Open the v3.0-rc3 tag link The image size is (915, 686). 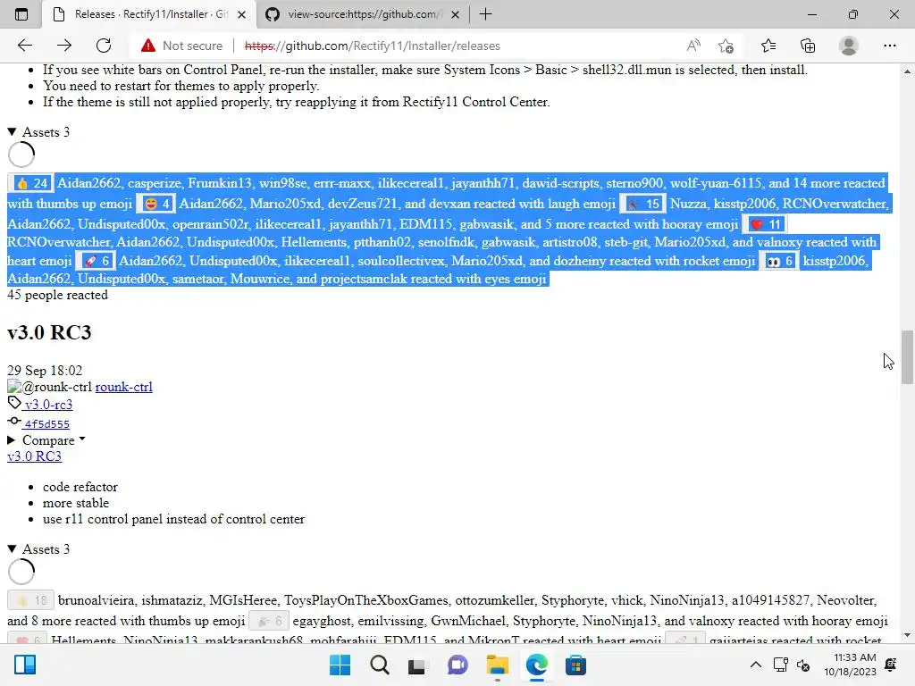[x=48, y=405]
